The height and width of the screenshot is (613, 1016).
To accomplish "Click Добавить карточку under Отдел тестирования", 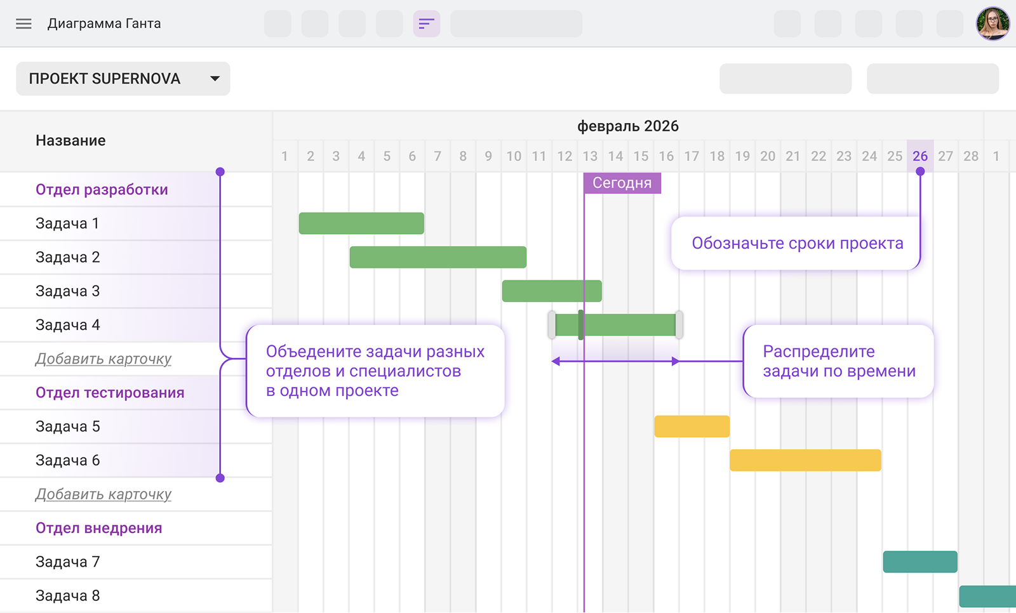I will (104, 494).
